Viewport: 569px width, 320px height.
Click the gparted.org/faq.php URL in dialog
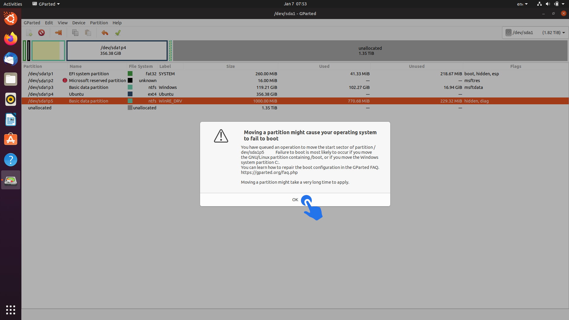click(x=269, y=172)
